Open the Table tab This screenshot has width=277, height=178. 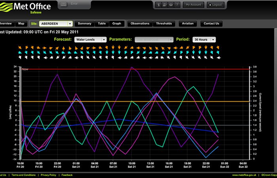(x=102, y=24)
